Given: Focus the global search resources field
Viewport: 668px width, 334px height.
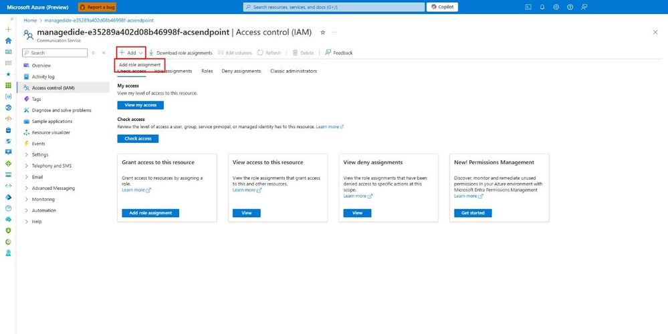Looking at the screenshot, I should click(334, 7).
